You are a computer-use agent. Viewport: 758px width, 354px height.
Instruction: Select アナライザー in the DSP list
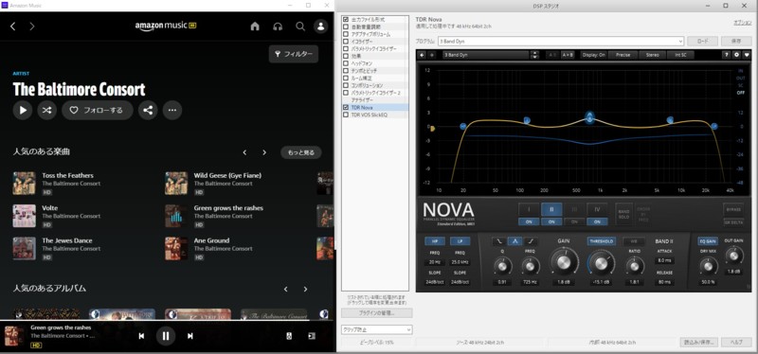point(362,99)
